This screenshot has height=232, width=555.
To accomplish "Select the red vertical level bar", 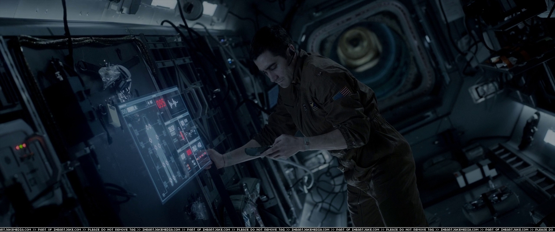I will 181,135.
